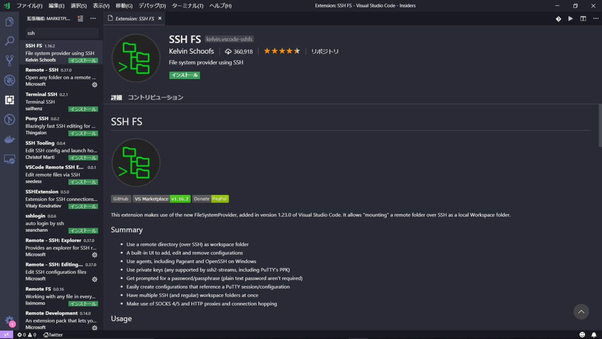This screenshot has height=339, width=602.
Task: Open 表示(V) menu
Action: pyautogui.click(x=101, y=6)
